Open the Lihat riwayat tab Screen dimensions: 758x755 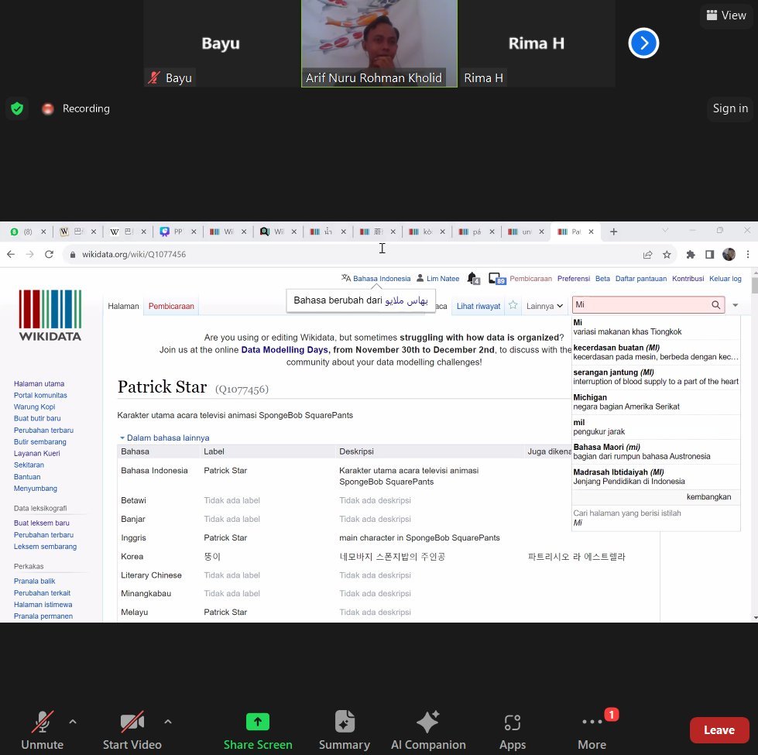click(478, 306)
